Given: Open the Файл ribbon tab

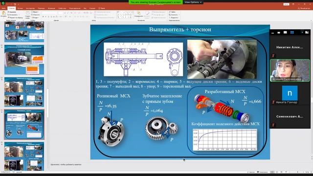Looking at the screenshot, I should click(3, 8).
